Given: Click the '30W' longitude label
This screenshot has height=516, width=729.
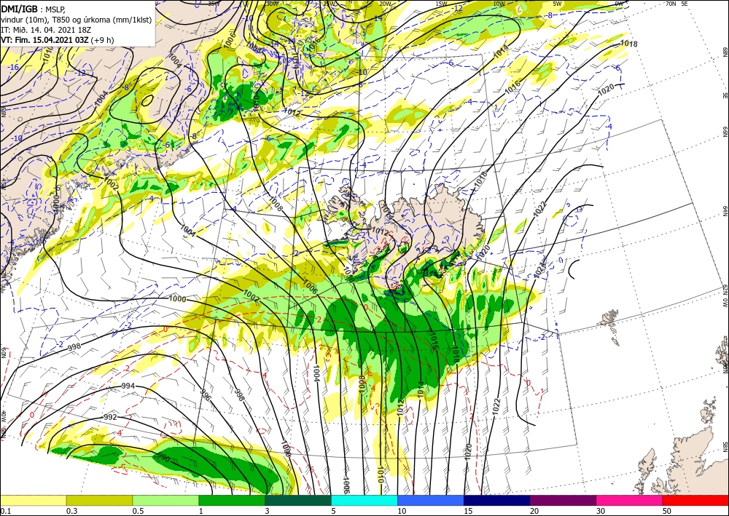Looking at the screenshot, I should 273,4.
